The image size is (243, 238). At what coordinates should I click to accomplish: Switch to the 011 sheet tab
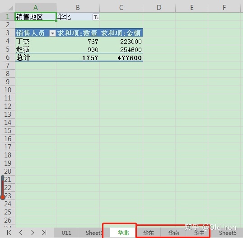coord(66,233)
